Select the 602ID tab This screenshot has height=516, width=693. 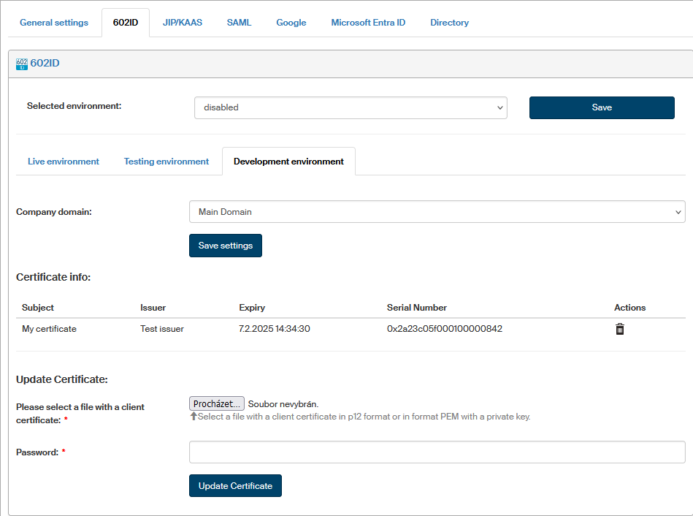click(x=126, y=23)
